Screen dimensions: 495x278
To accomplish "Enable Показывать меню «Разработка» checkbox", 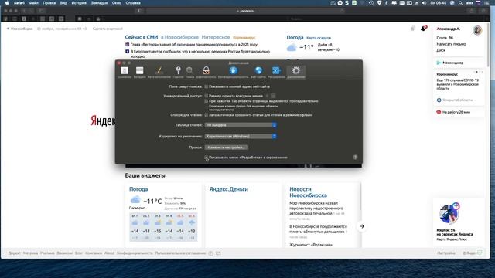I will (x=207, y=157).
